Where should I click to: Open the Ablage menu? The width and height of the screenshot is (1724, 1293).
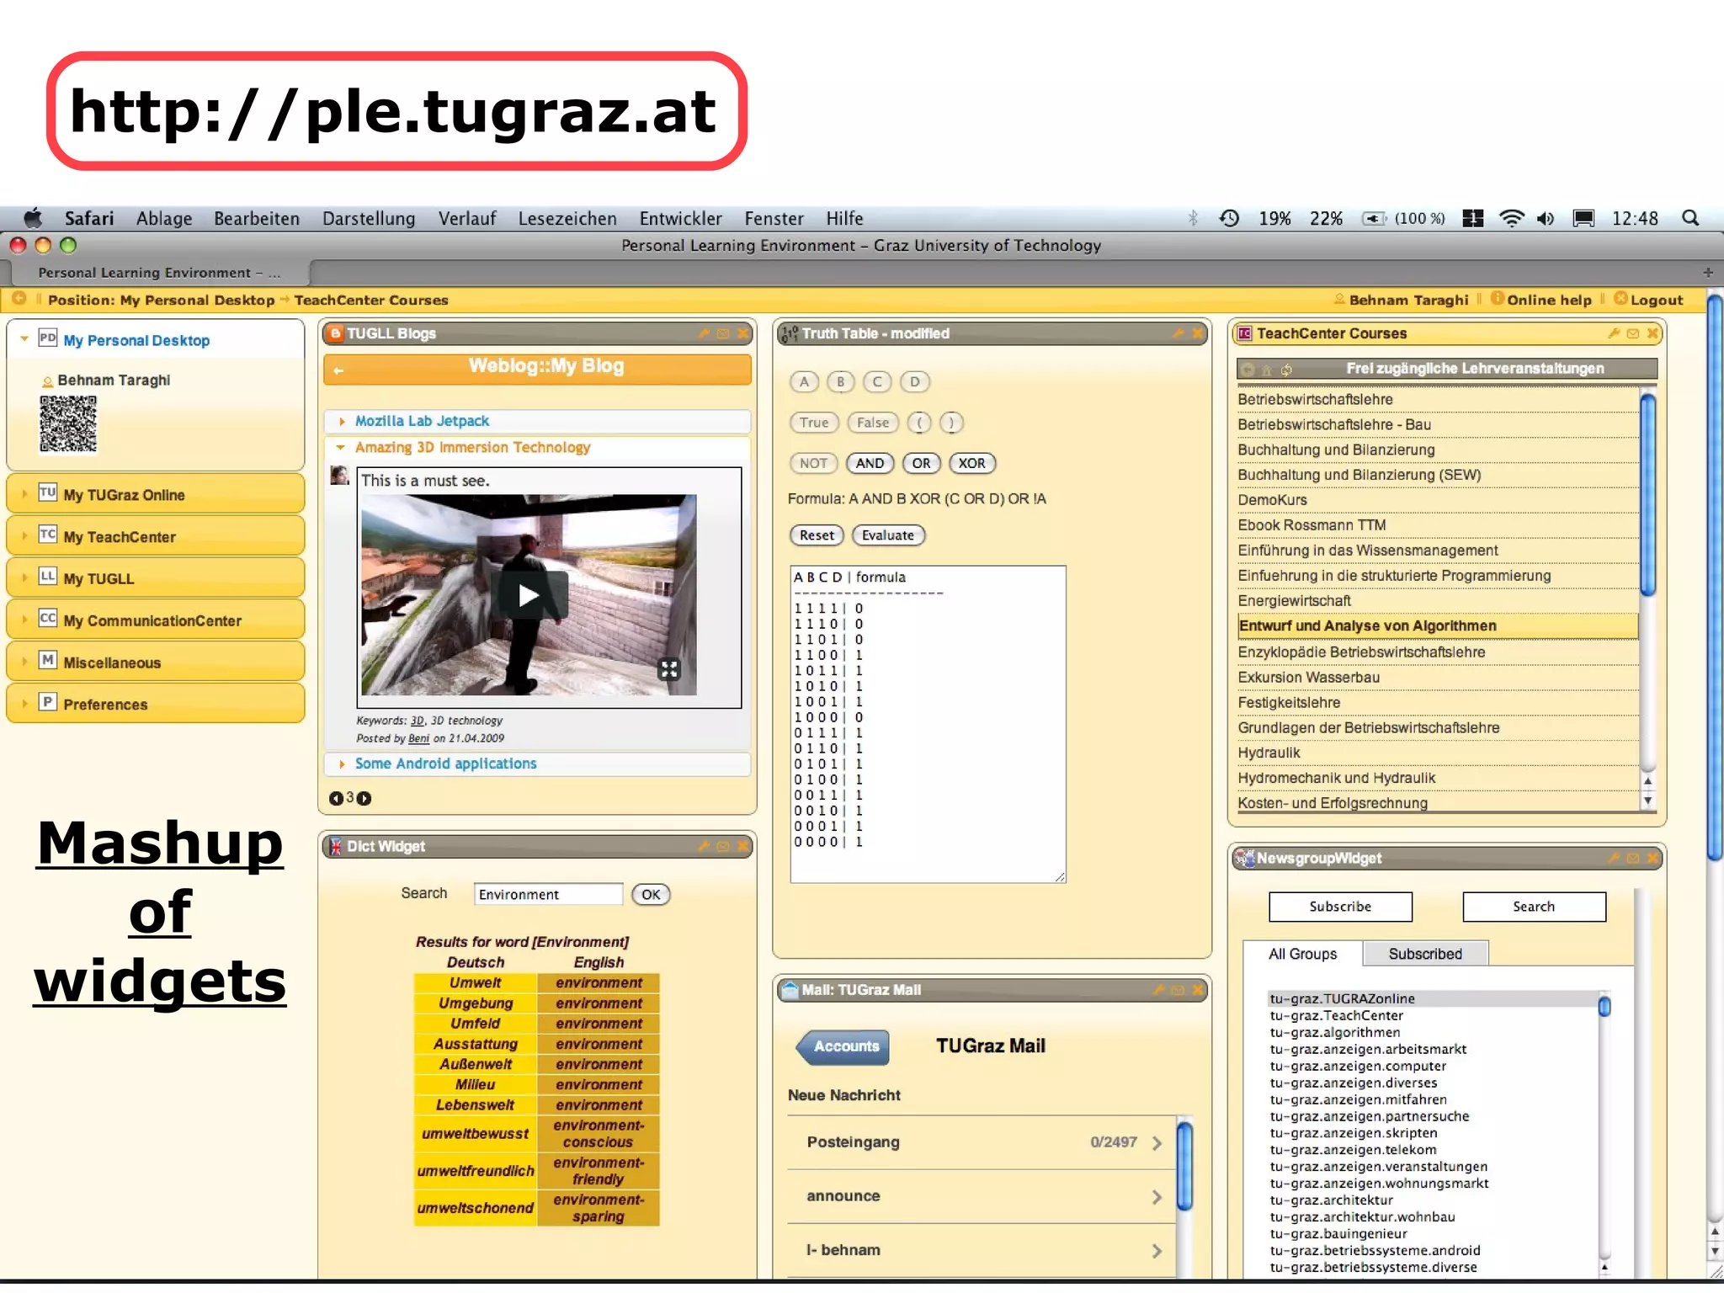click(164, 218)
